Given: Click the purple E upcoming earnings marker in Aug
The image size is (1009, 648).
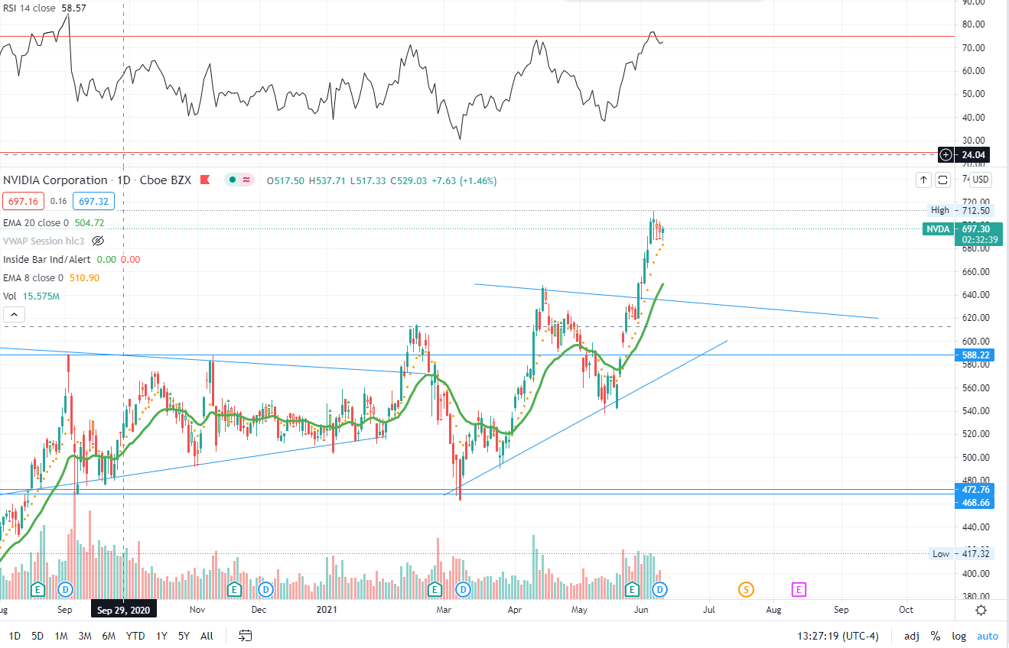Looking at the screenshot, I should pyautogui.click(x=799, y=589).
